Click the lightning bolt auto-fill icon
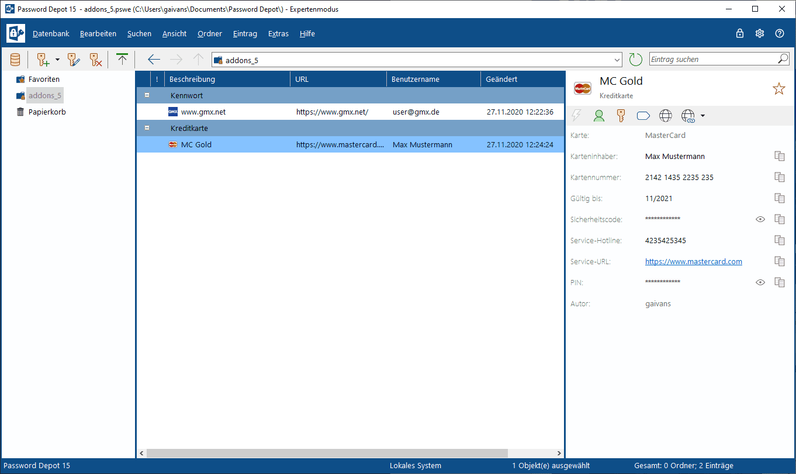The image size is (796, 474). (x=577, y=116)
